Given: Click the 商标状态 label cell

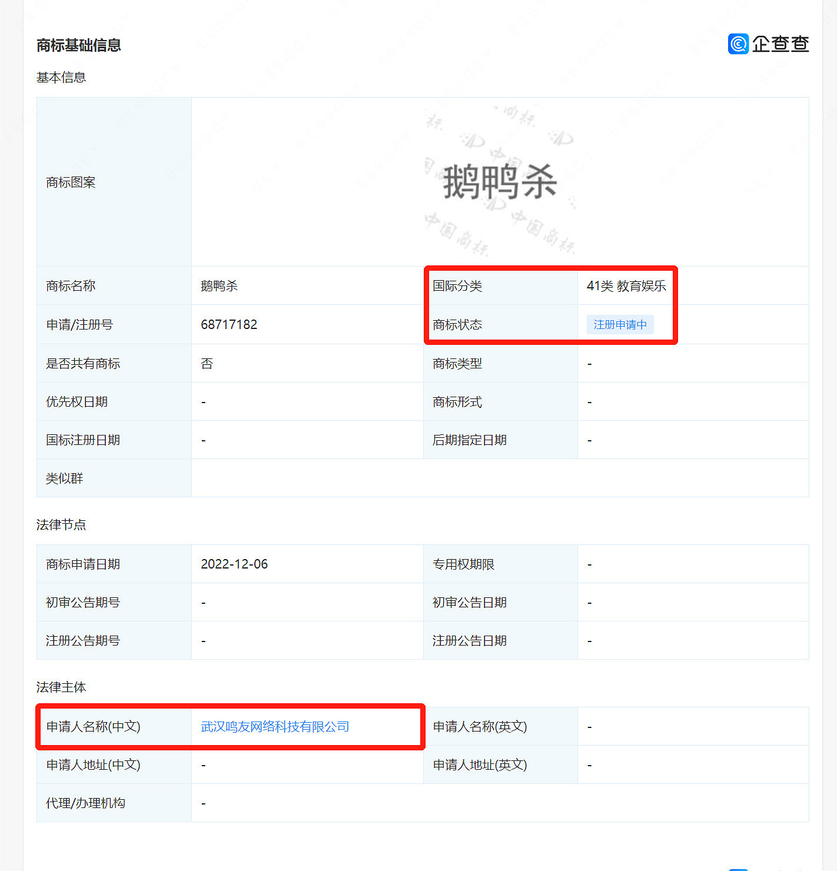Looking at the screenshot, I should pos(457,324).
